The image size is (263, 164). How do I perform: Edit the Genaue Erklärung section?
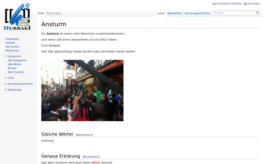pos(91,157)
